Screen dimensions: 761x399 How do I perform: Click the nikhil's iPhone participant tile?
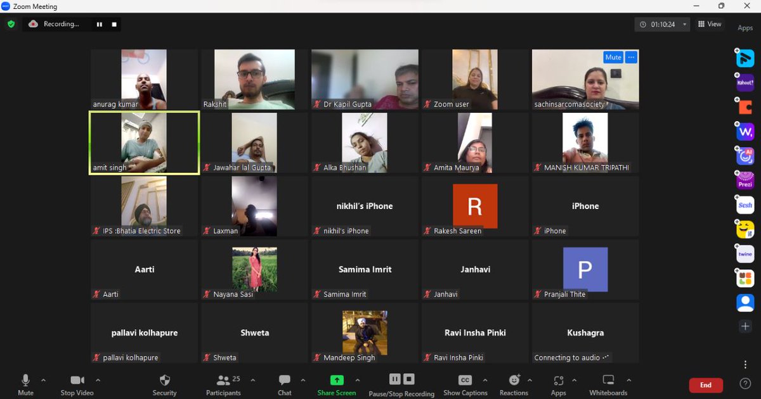365,206
